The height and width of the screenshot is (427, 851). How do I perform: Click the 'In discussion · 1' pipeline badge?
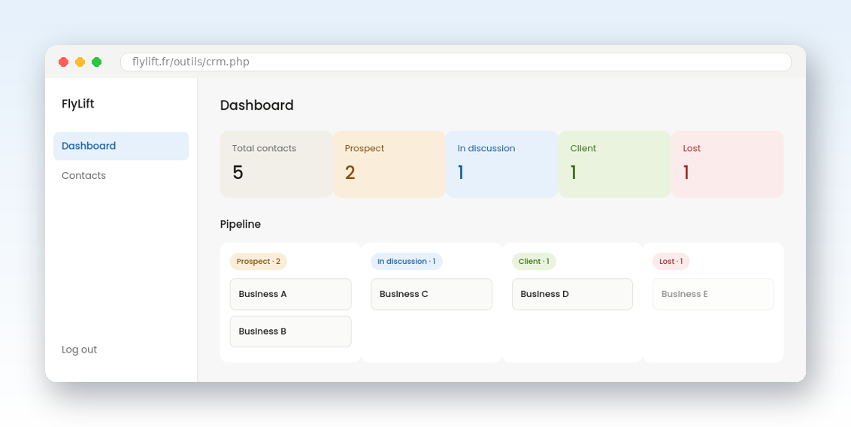click(x=407, y=262)
